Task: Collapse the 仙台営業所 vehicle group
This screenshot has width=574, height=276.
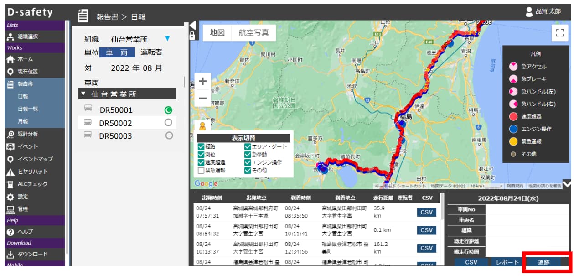Action: coord(83,94)
